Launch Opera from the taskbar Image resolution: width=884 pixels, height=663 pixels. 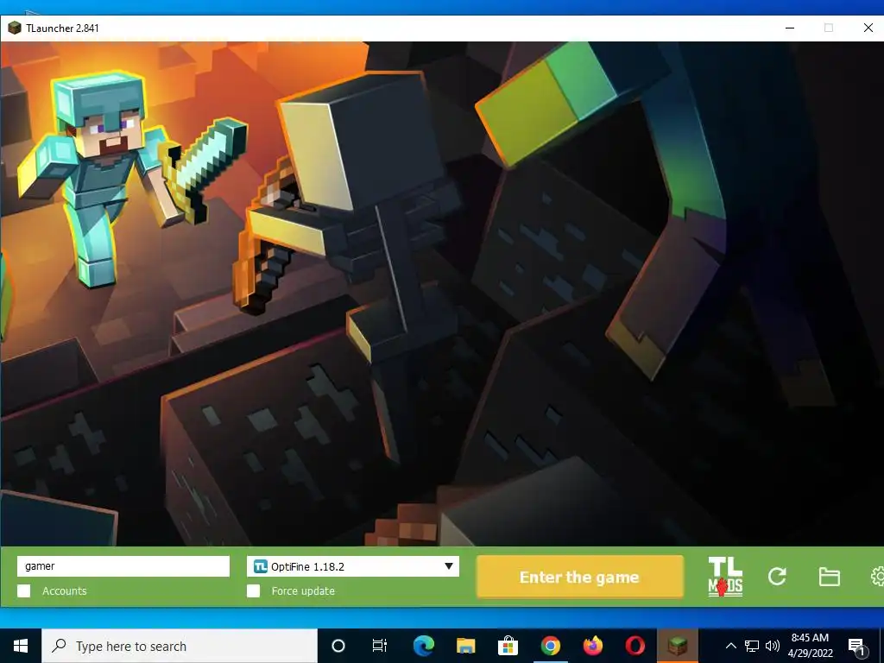click(x=635, y=646)
